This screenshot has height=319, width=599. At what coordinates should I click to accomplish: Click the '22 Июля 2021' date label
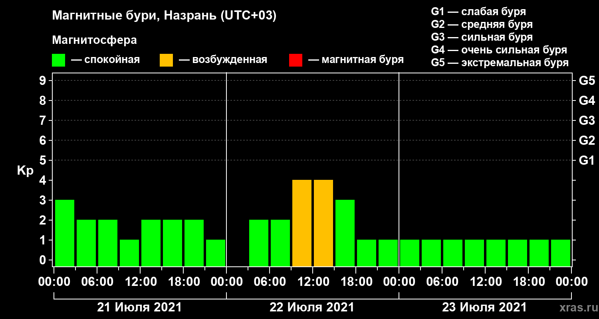[312, 307]
